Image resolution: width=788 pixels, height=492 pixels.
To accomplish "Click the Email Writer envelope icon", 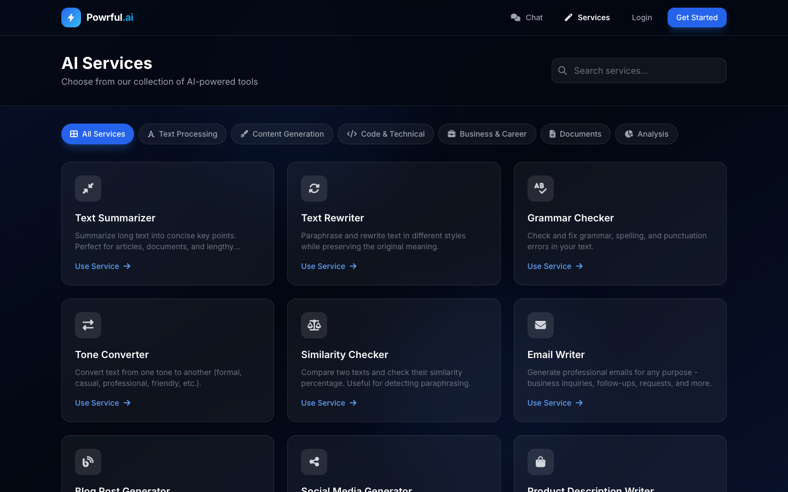I will click(541, 325).
